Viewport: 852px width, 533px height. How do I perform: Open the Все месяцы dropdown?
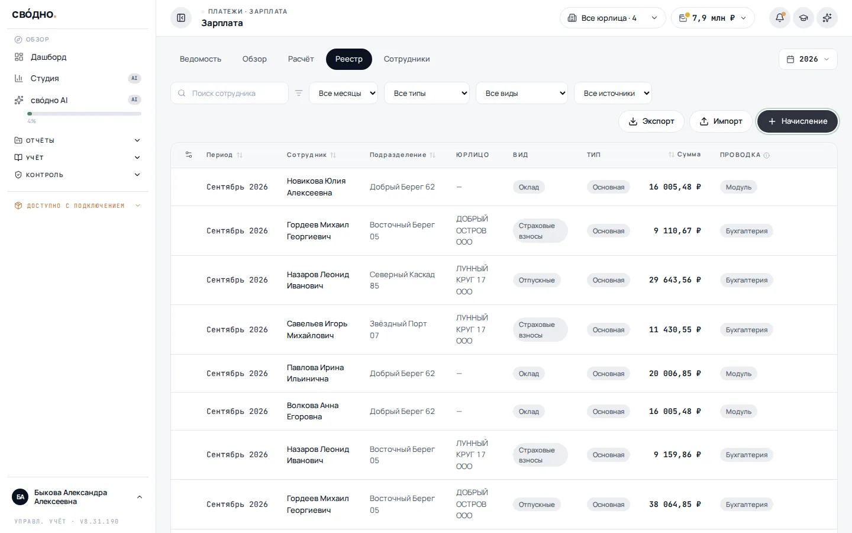point(343,93)
